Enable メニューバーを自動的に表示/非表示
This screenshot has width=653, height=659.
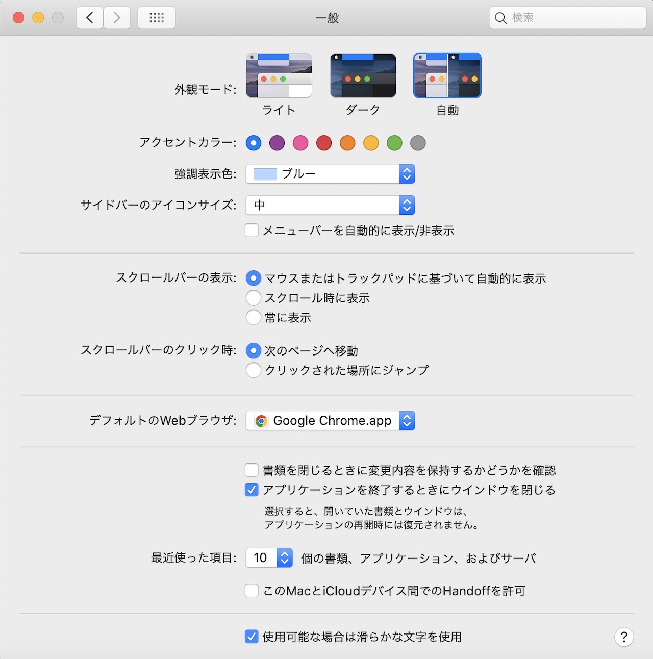click(252, 231)
